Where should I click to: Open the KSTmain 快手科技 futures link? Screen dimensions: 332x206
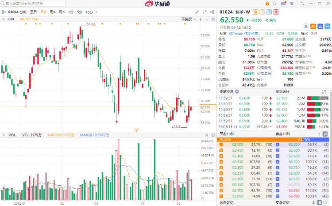coord(245,34)
